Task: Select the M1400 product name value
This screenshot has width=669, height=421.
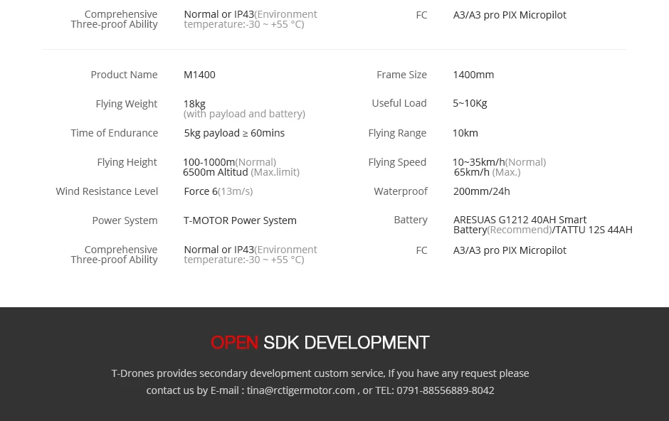Action: (x=199, y=75)
